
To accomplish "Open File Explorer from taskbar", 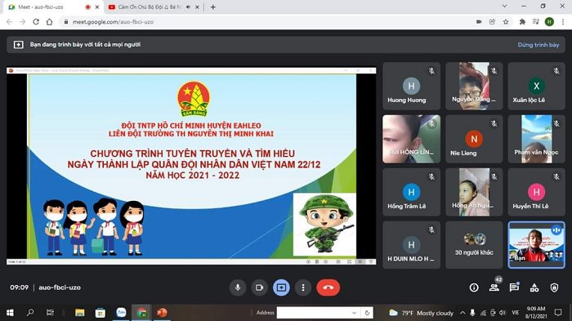I will coord(80,313).
